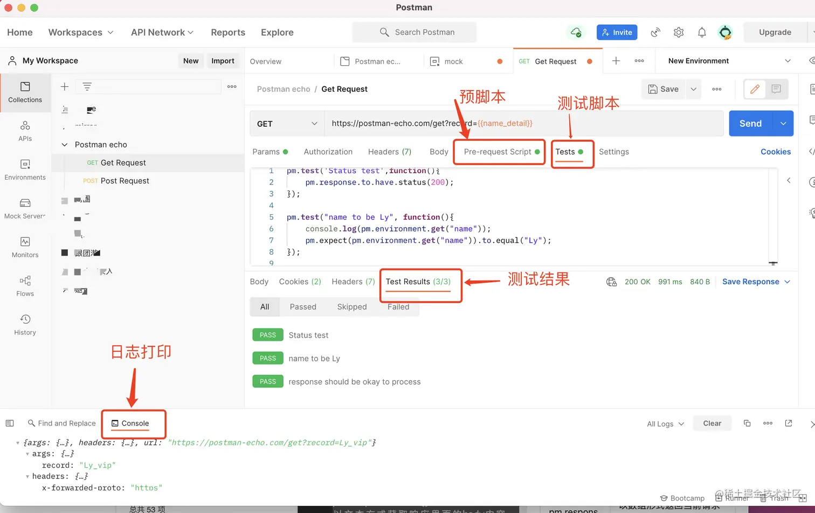
Task: Open the Mock Servers sidebar section
Action: point(25,209)
